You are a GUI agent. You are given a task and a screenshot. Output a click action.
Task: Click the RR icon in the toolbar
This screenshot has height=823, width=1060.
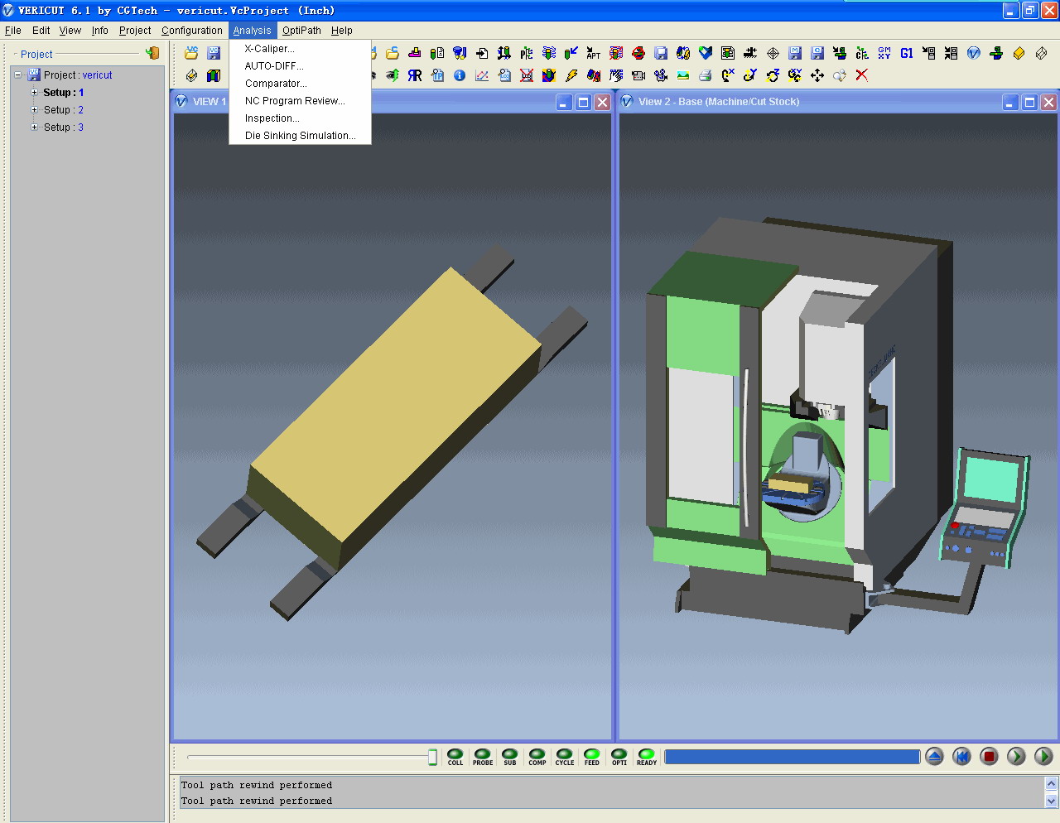[415, 75]
